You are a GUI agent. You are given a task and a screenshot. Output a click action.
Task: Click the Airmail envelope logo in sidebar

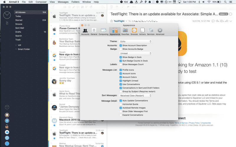7,15
